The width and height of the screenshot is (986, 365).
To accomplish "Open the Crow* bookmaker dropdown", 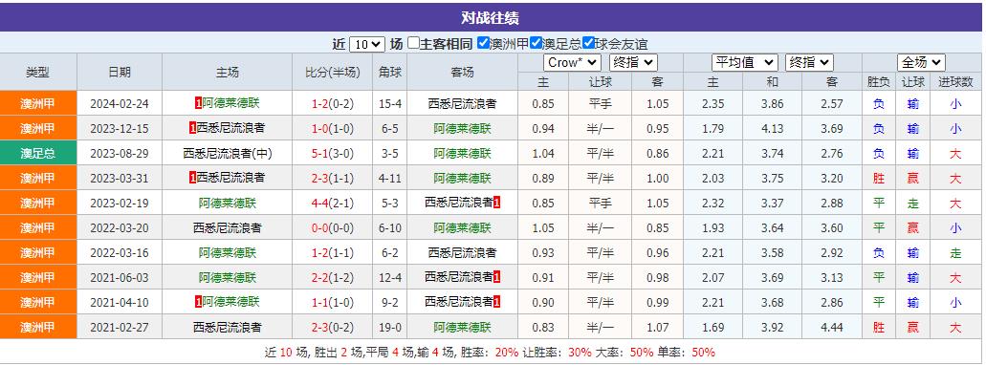I will (x=572, y=62).
